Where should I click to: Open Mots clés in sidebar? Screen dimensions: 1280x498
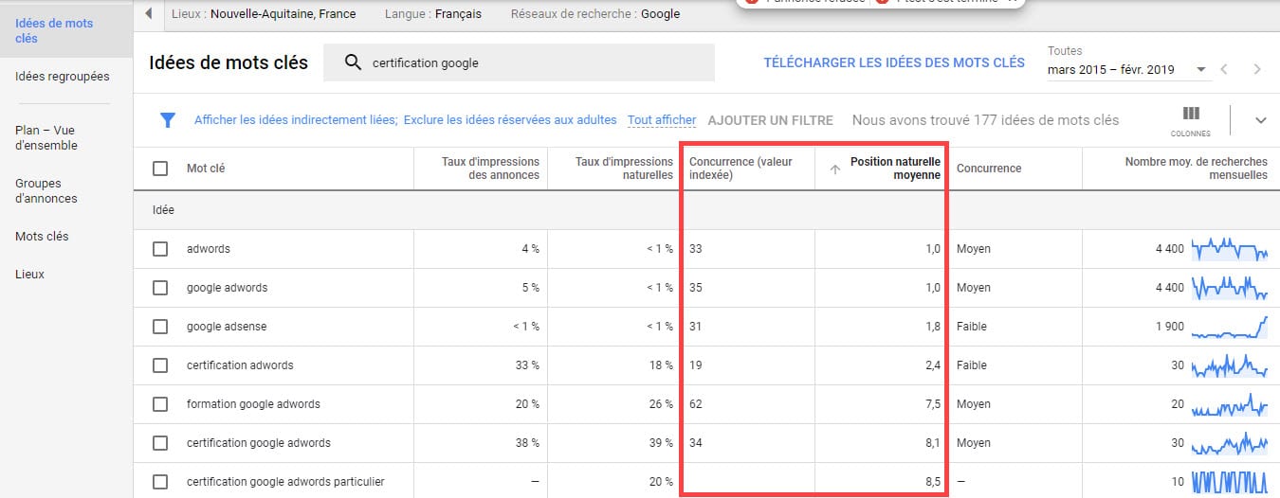click(x=42, y=237)
